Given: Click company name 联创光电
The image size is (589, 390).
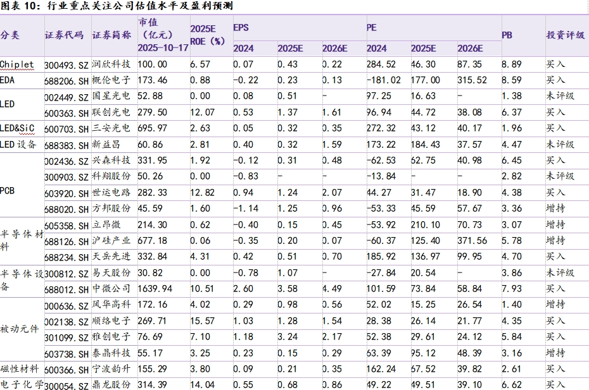Looking at the screenshot, I should pyautogui.click(x=111, y=112).
